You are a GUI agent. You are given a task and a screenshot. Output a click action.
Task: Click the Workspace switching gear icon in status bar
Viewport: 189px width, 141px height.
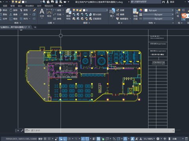coord(158,139)
